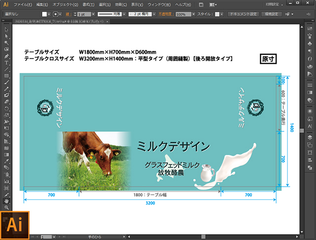Image resolution: width=316 pixels, height=240 pixels.
Task: Open the Stroke panel icon
Action: (x=310, y=85)
